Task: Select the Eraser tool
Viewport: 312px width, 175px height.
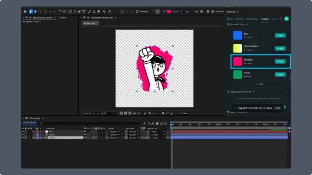Action: coord(98,12)
